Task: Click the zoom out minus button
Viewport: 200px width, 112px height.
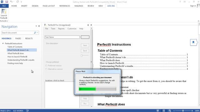Action: pyautogui.click(x=174, y=111)
